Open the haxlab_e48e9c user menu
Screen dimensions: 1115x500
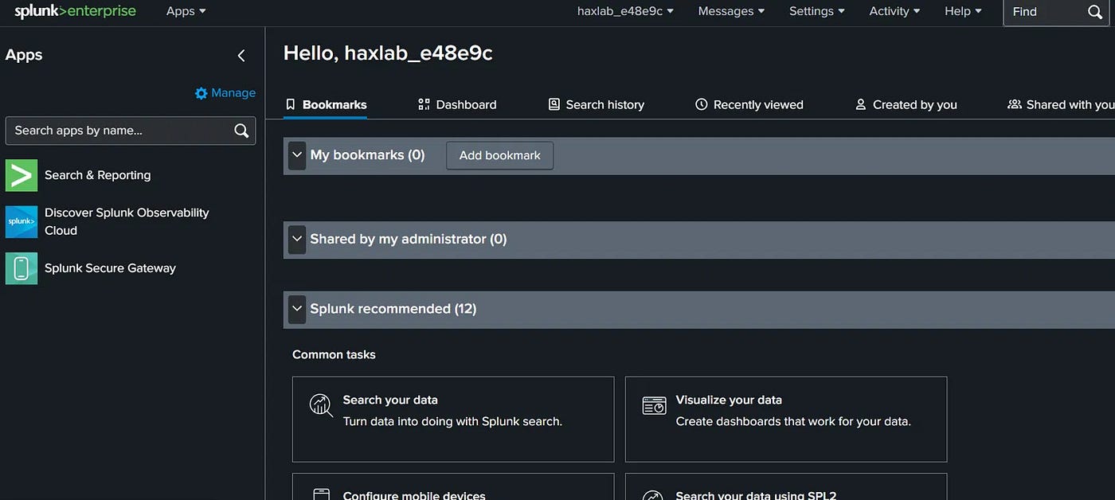(625, 11)
